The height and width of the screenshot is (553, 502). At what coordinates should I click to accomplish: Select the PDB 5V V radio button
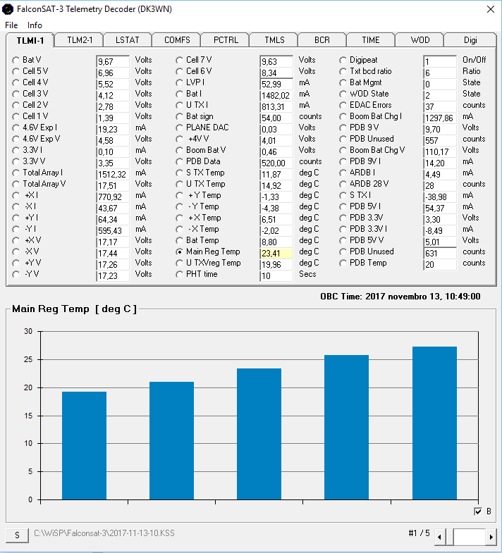pos(343,241)
